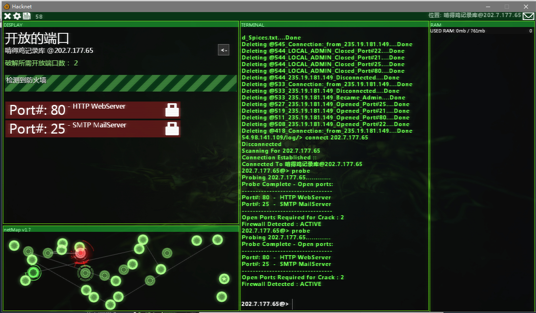This screenshot has height=313, width=536.
Task: Click the "@533_235.19.181.149_Became_Admin" line
Action: click(323, 97)
